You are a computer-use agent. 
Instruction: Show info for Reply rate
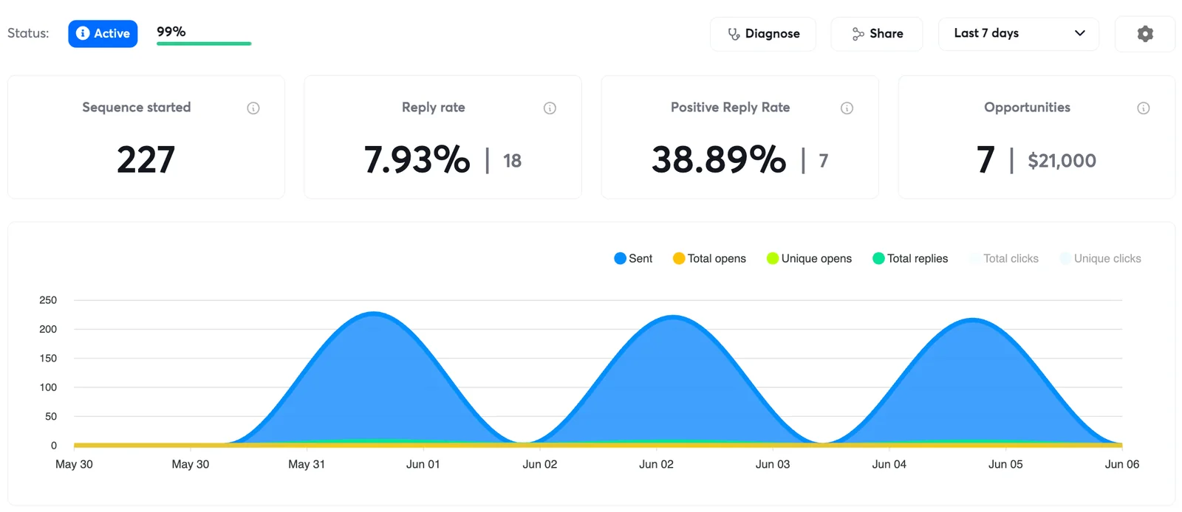550,108
